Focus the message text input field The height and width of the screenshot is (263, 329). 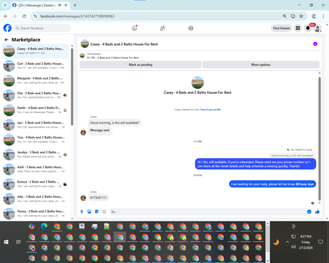(x=209, y=212)
